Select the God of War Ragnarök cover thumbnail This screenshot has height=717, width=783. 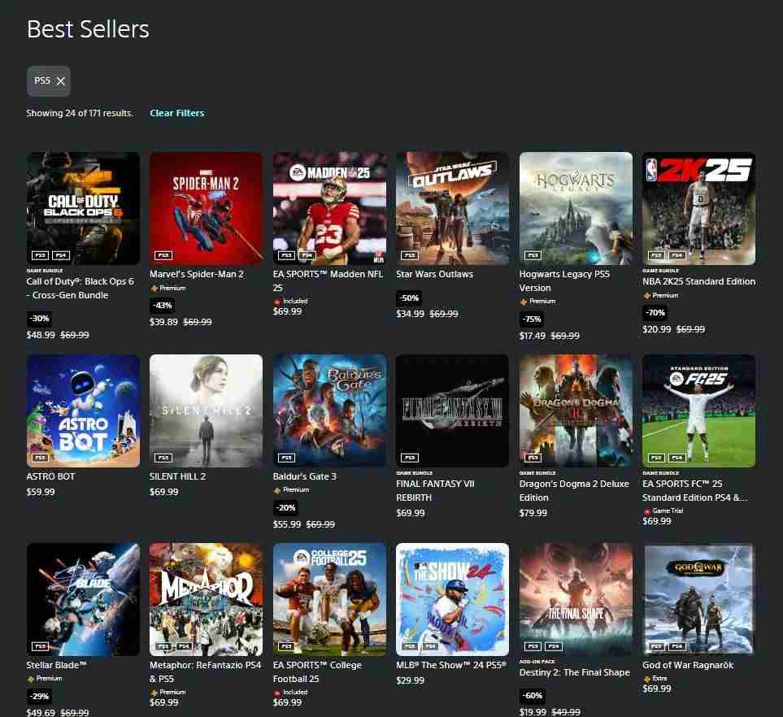tap(699, 599)
